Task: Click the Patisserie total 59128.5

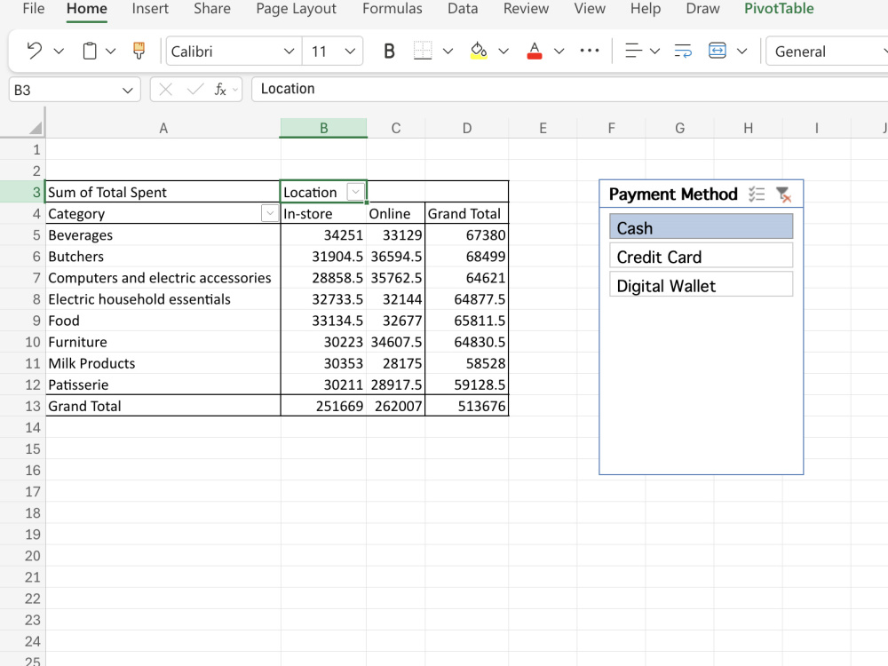Action: click(x=467, y=385)
